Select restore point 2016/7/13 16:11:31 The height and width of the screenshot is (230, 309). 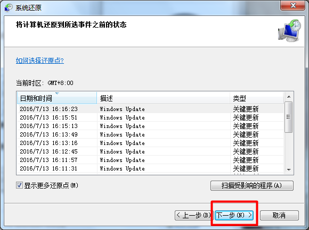pyautogui.click(x=151, y=168)
